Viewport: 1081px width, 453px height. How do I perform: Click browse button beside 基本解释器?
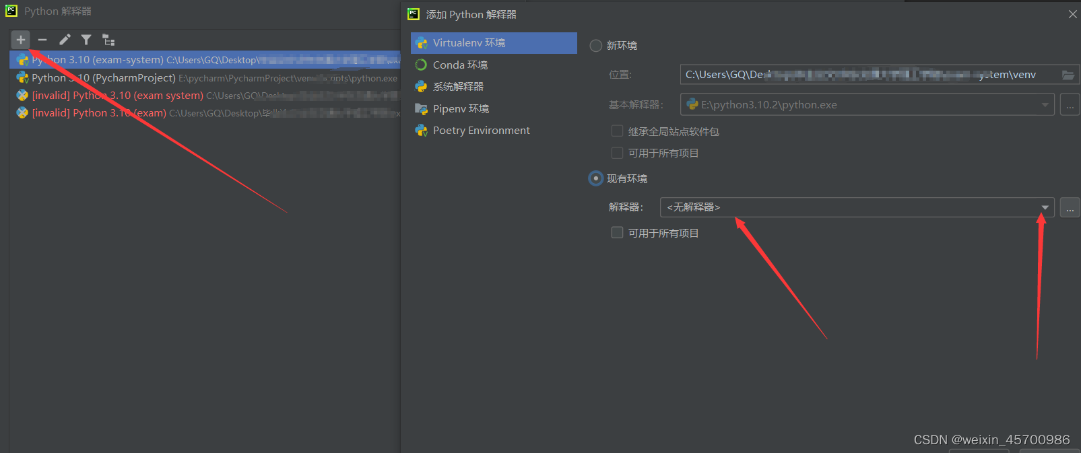click(1070, 105)
